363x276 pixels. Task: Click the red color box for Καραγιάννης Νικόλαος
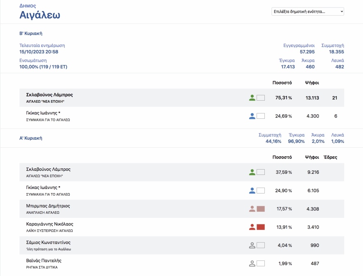tap(261, 227)
